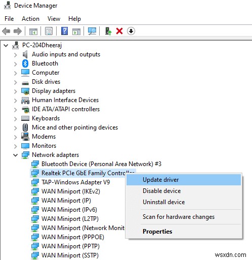Expand the Modems category
The height and width of the screenshot is (260, 252).
[x=16, y=137]
